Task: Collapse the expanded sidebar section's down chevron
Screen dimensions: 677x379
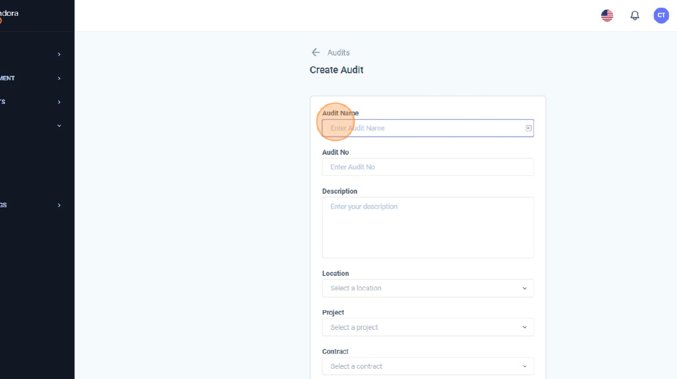Action: point(59,126)
